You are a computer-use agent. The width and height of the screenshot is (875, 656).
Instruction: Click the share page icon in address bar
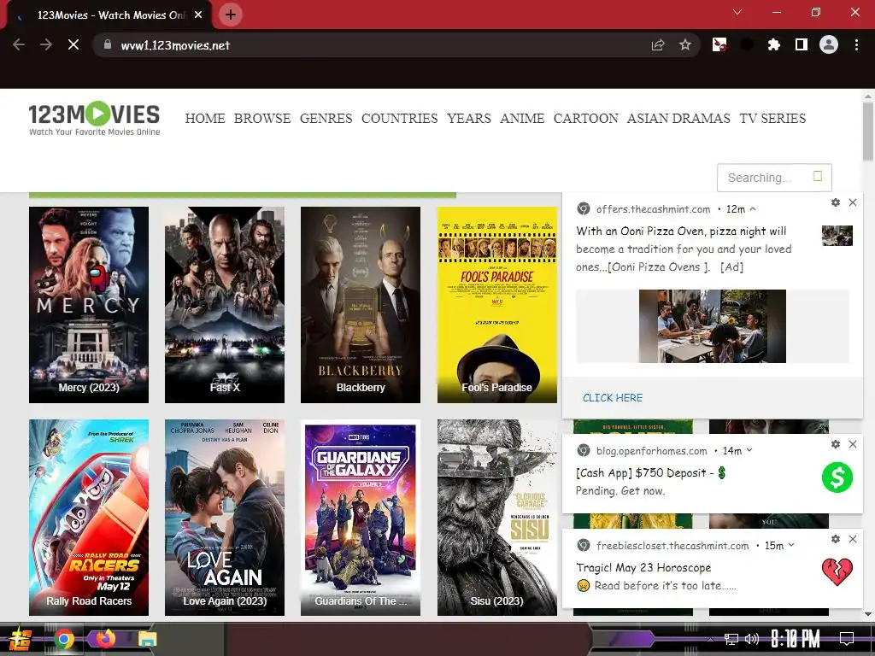pos(658,45)
